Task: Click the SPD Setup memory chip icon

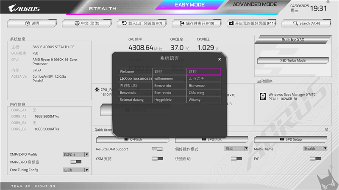Action: click(x=282, y=139)
